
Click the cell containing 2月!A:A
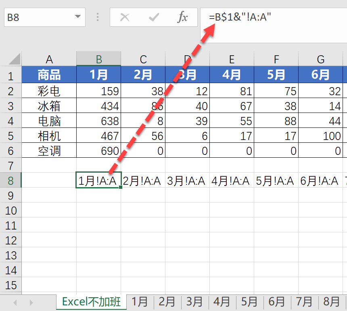pos(143,180)
